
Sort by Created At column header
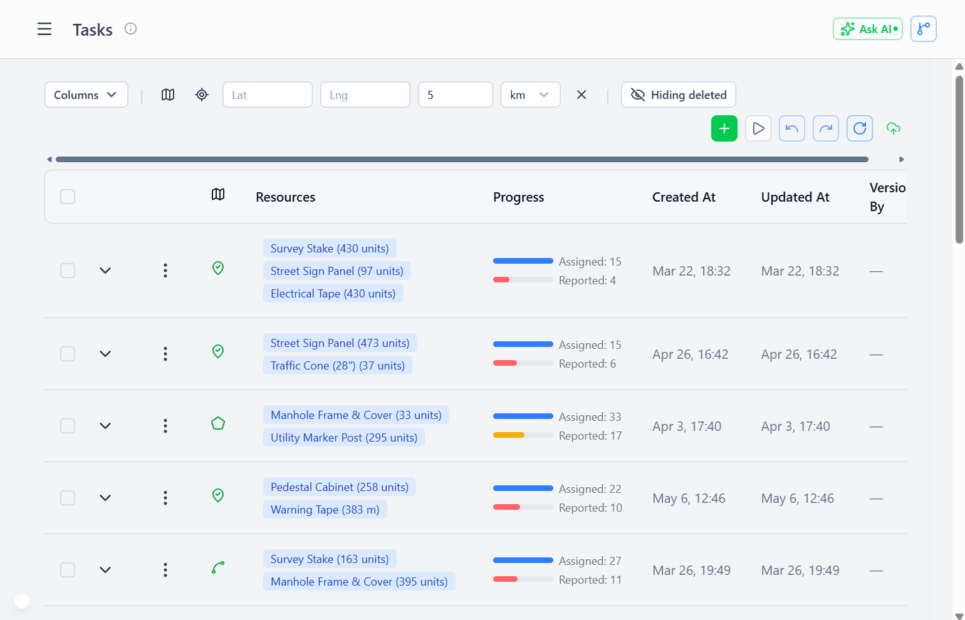[x=684, y=197]
